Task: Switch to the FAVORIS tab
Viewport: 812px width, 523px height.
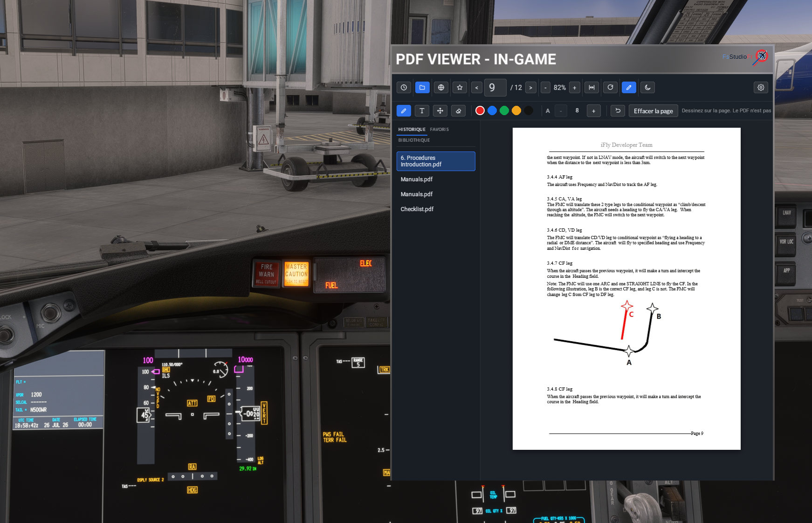Action: point(439,130)
